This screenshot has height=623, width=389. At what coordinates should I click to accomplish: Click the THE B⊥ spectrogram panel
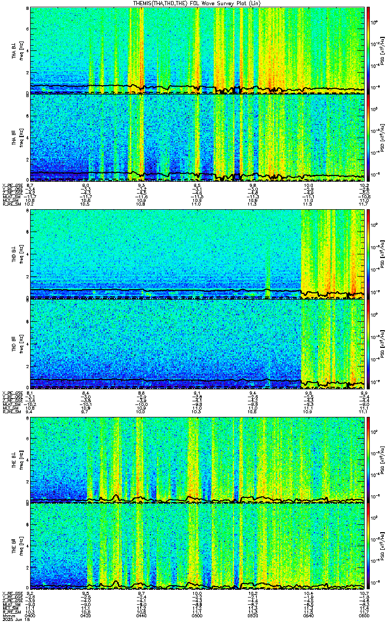click(197, 459)
